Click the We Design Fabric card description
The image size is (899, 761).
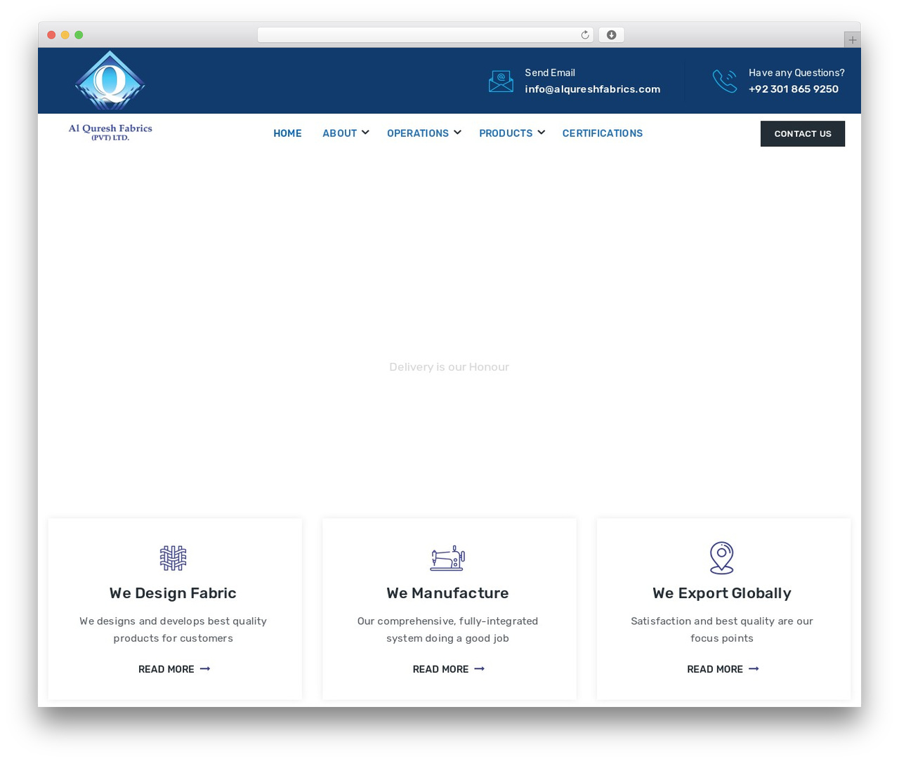pos(173,630)
